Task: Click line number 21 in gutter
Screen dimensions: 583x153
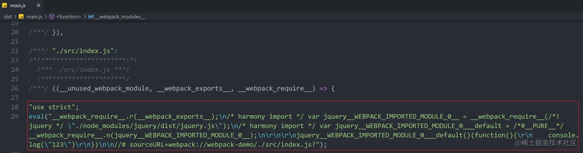Action: pos(15,42)
